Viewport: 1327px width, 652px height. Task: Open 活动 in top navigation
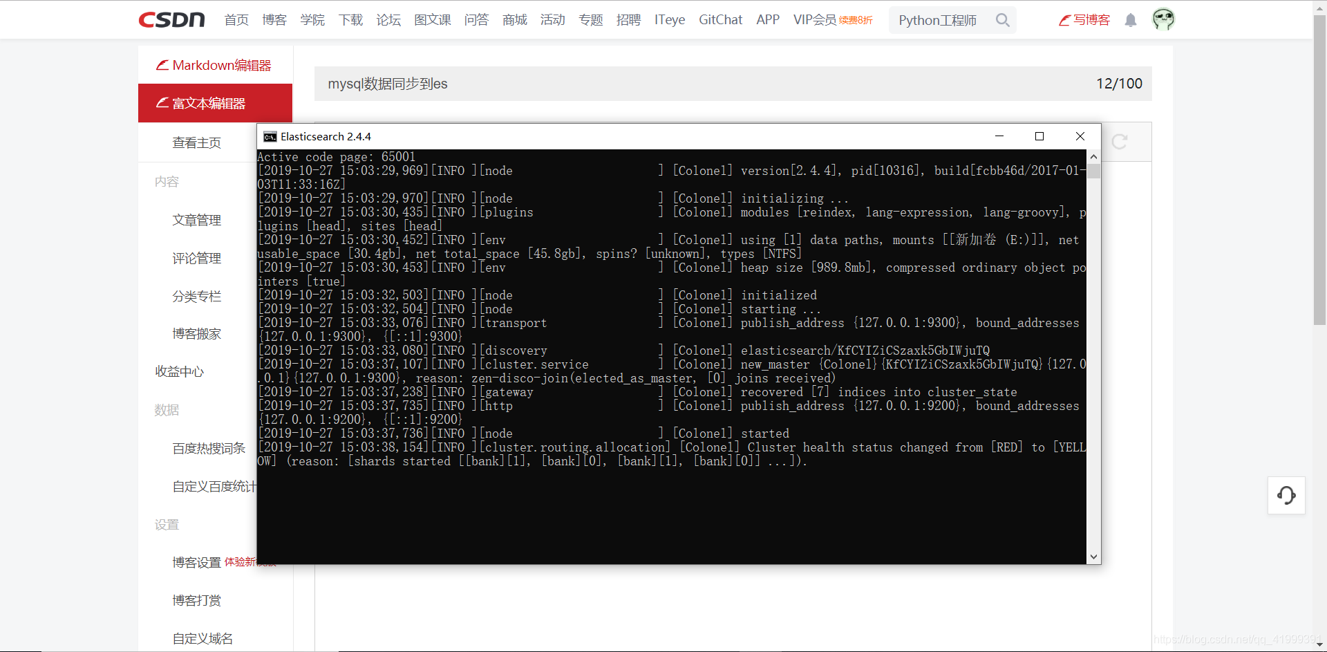553,20
